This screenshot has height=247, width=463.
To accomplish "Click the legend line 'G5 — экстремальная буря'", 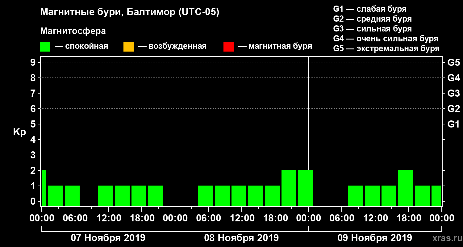I will [x=386, y=48].
